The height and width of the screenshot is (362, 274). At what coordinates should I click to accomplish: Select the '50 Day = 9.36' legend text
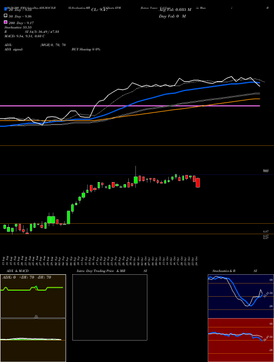(x=20, y=16)
